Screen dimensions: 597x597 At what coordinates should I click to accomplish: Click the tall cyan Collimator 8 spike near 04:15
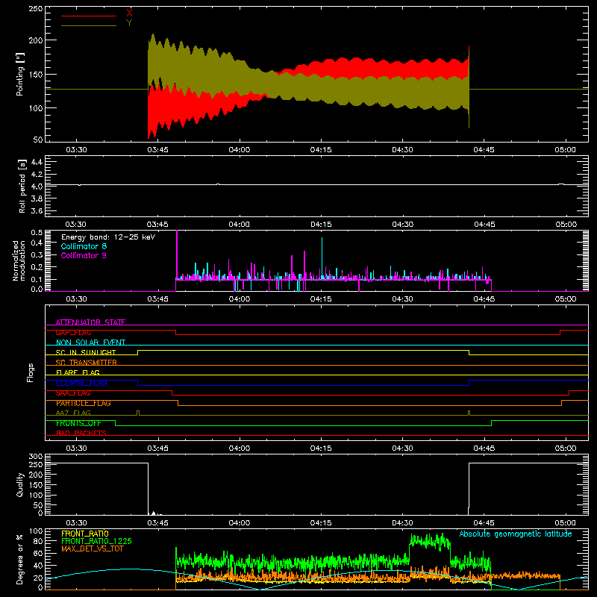322,257
